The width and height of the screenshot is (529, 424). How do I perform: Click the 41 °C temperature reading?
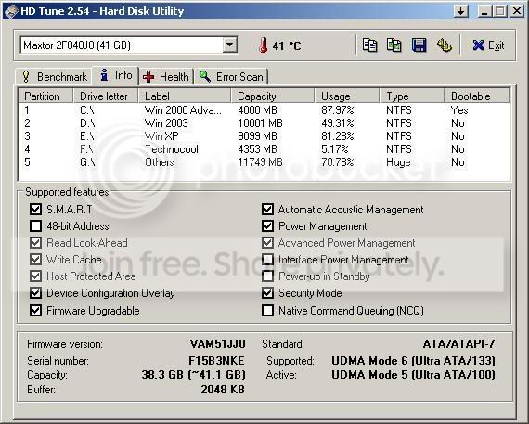[x=287, y=45]
